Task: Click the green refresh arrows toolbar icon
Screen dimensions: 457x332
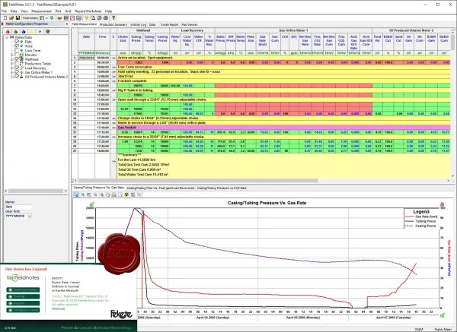Action: pos(52,18)
